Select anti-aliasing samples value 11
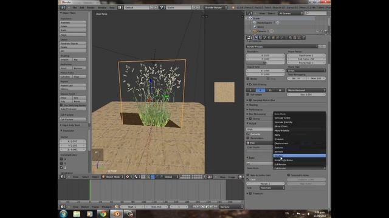 [x=270, y=90]
